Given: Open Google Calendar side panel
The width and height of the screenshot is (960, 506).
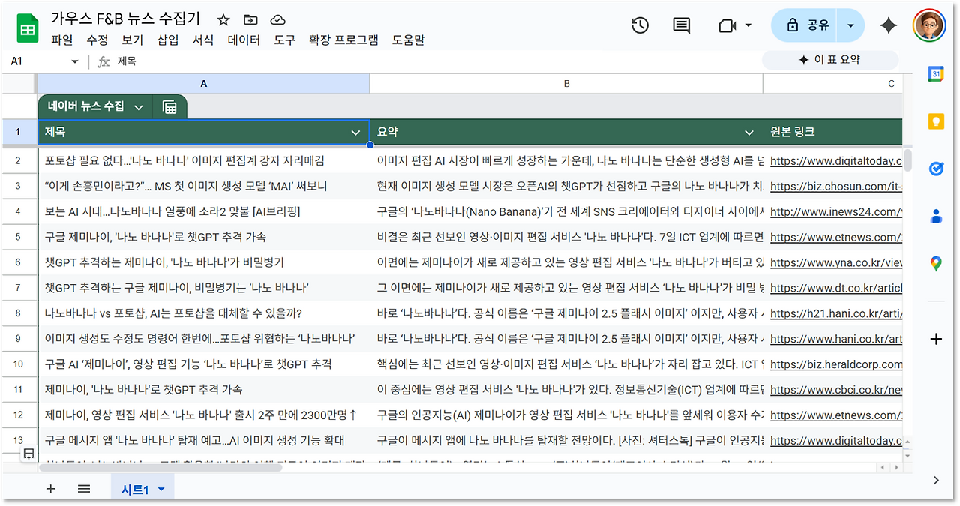Looking at the screenshot, I should pos(936,74).
